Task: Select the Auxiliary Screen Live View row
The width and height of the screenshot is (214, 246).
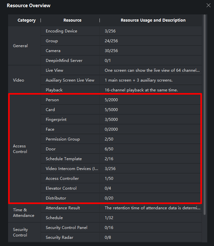Action: coord(121,80)
